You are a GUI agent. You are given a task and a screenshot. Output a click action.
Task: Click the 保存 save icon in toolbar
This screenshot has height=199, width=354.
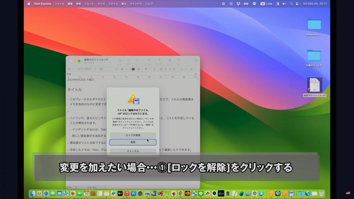[128, 62]
